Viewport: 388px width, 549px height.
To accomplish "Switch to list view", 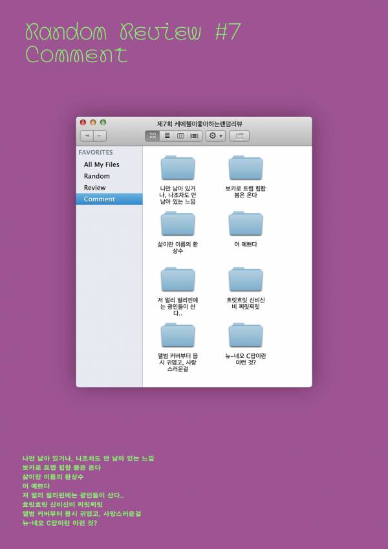I will [x=167, y=136].
